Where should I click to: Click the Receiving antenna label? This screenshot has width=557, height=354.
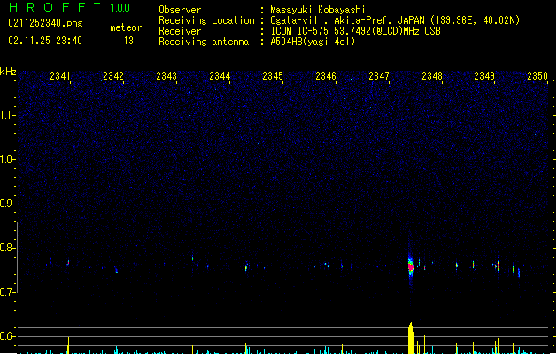coord(204,42)
